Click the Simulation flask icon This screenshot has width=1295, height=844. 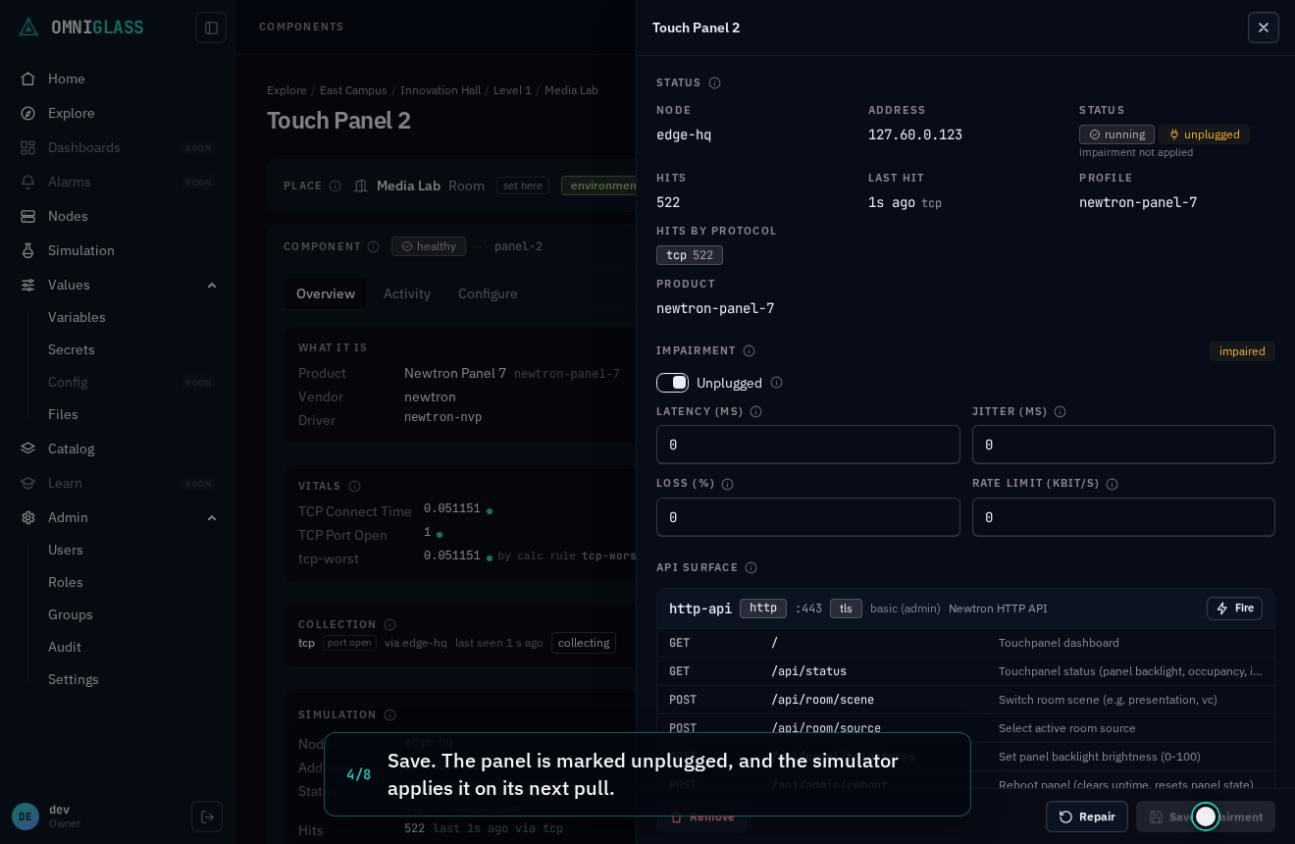pyautogui.click(x=28, y=250)
